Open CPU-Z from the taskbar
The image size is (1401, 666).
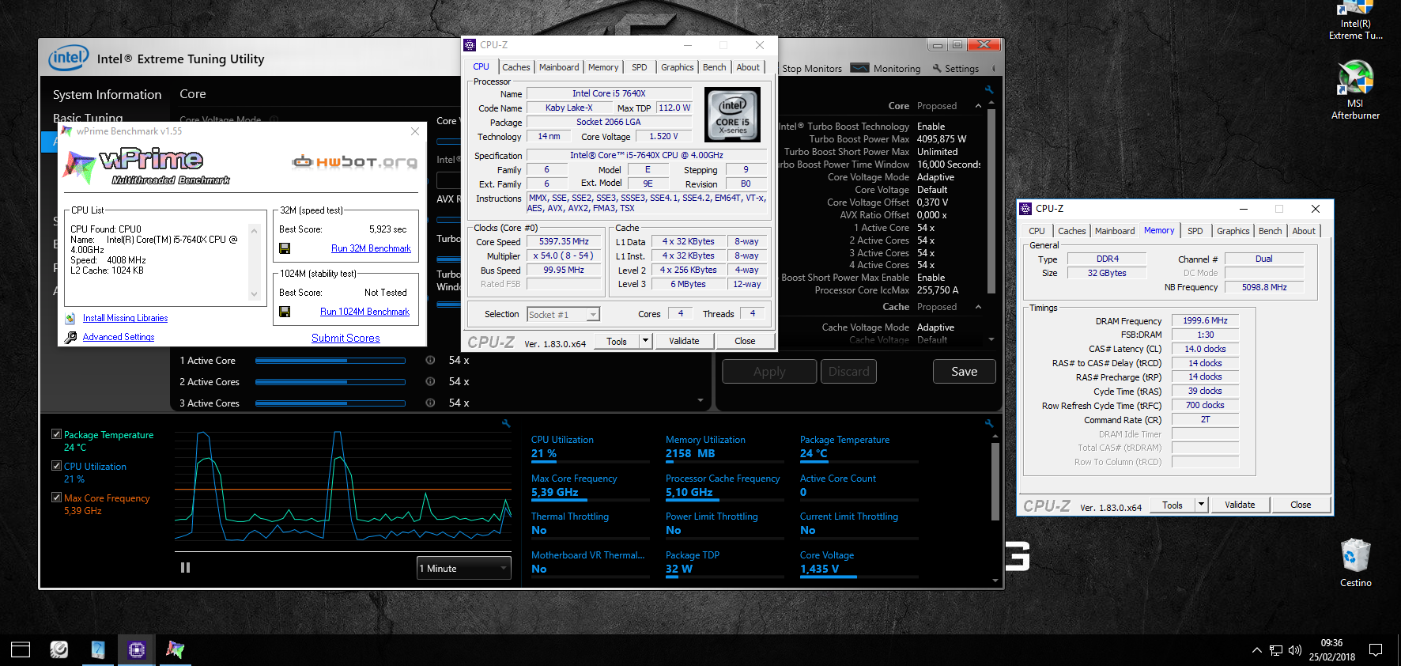pyautogui.click(x=137, y=650)
